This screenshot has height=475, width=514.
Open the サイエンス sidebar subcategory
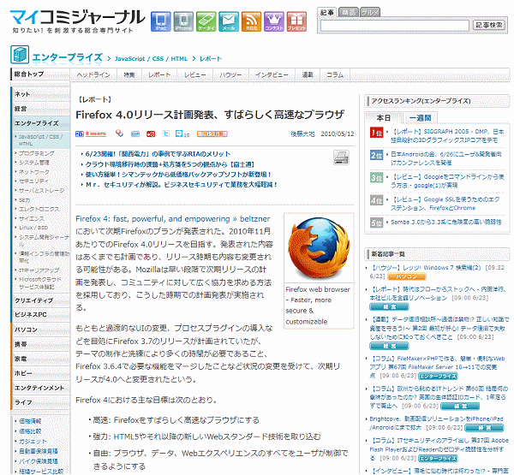[x=32, y=218]
